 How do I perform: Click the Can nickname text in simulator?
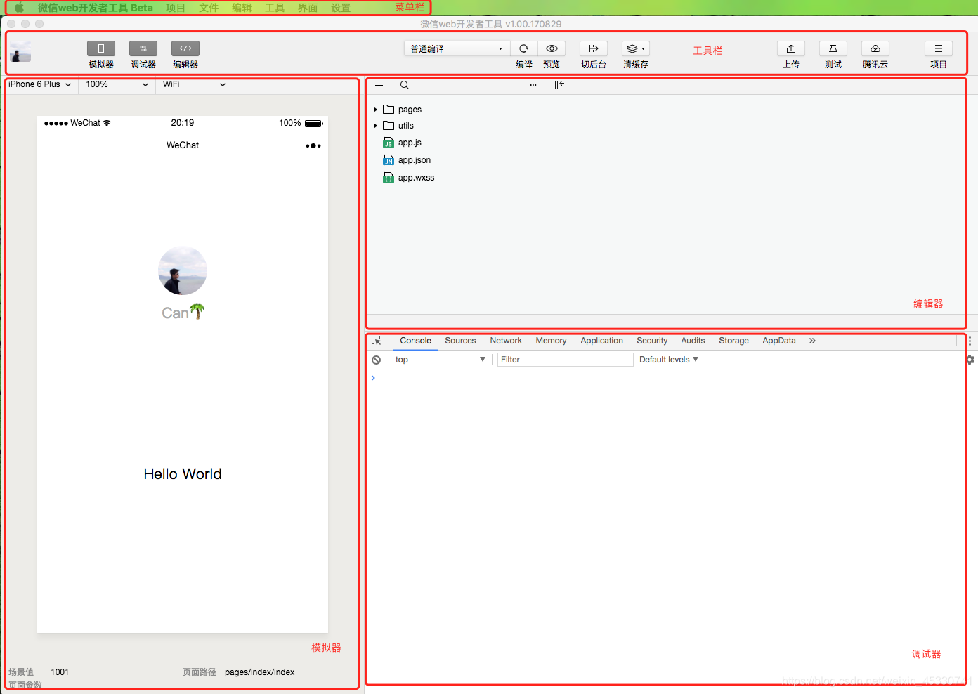[x=183, y=313]
